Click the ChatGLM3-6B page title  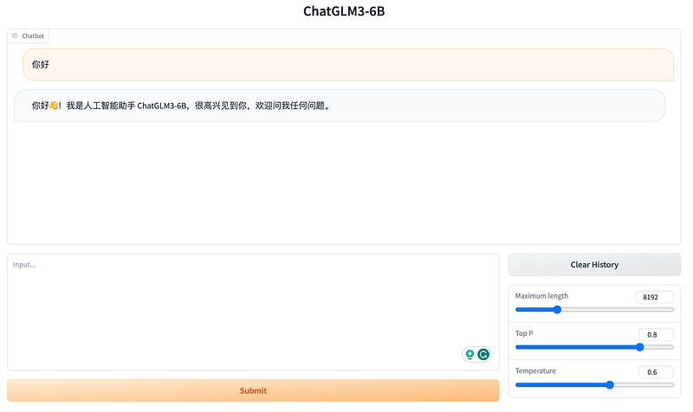pos(344,11)
